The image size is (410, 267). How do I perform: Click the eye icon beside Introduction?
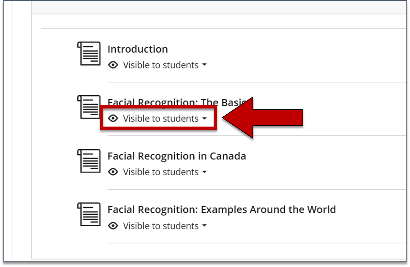tap(113, 65)
